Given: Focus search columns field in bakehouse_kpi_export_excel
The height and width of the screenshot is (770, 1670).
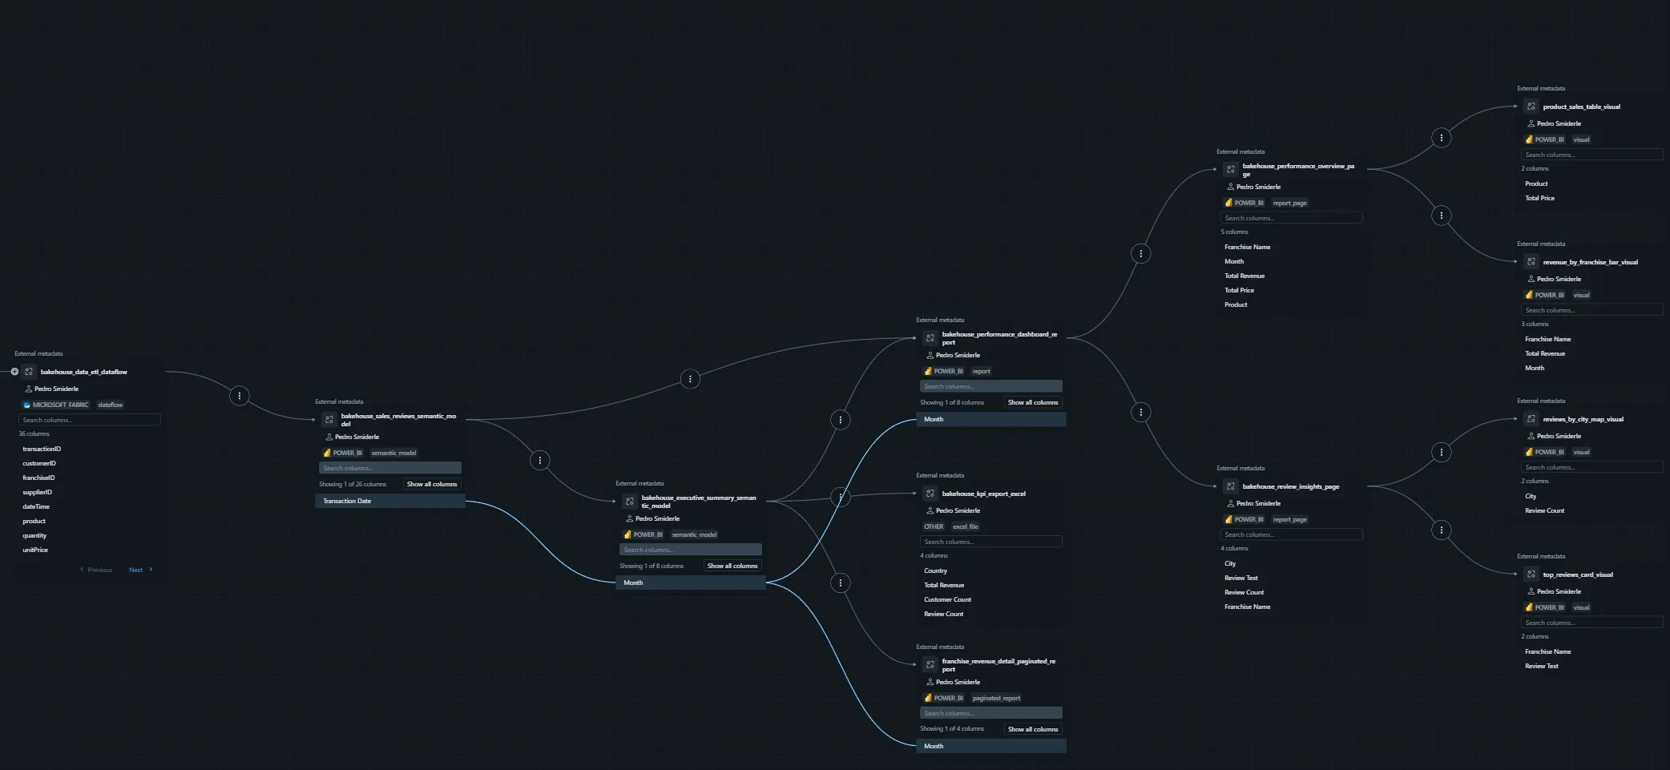Looking at the screenshot, I should [991, 542].
